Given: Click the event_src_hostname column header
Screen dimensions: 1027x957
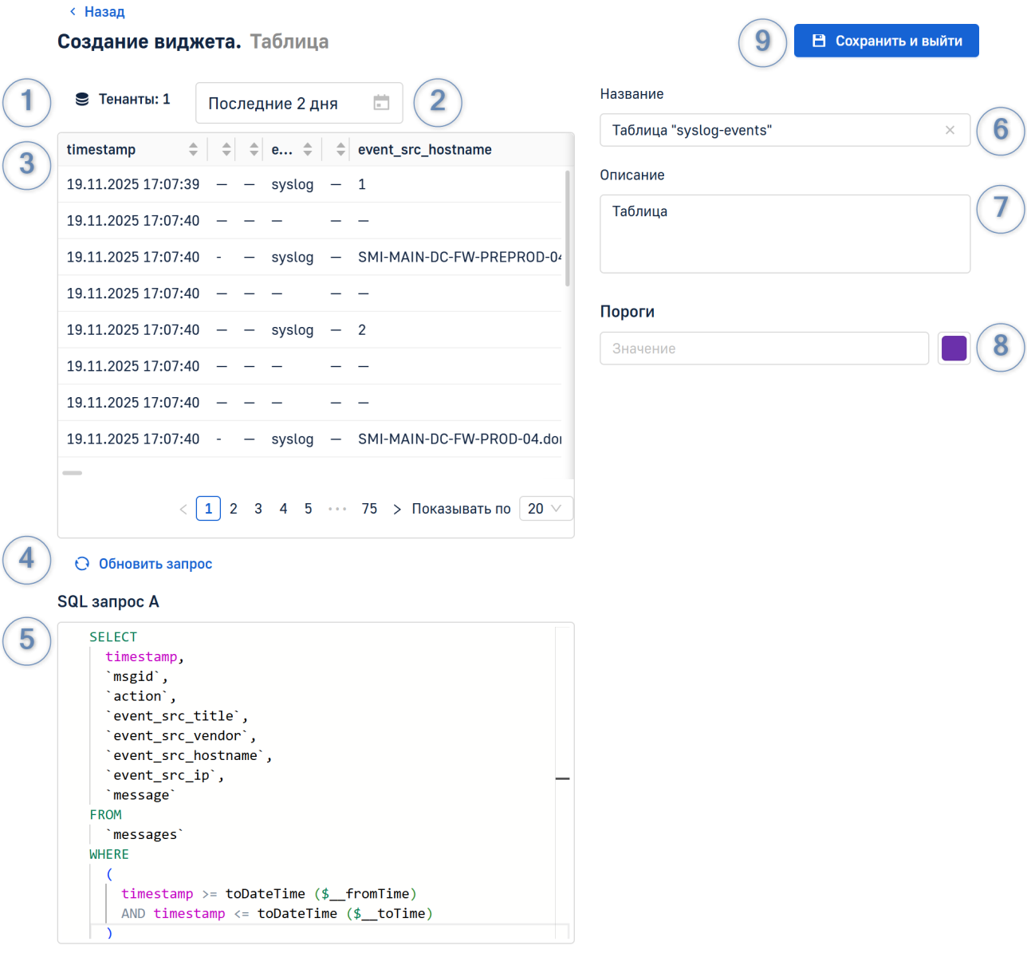Looking at the screenshot, I should click(x=424, y=150).
